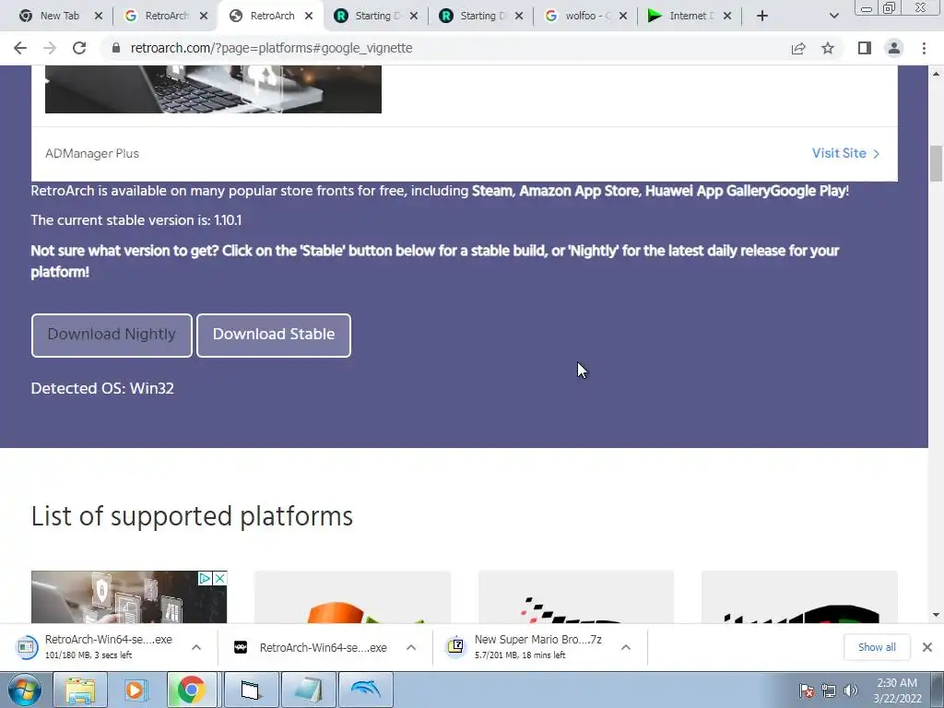Click the orange platform logo card
This screenshot has width=944, height=708.
pyautogui.click(x=352, y=596)
